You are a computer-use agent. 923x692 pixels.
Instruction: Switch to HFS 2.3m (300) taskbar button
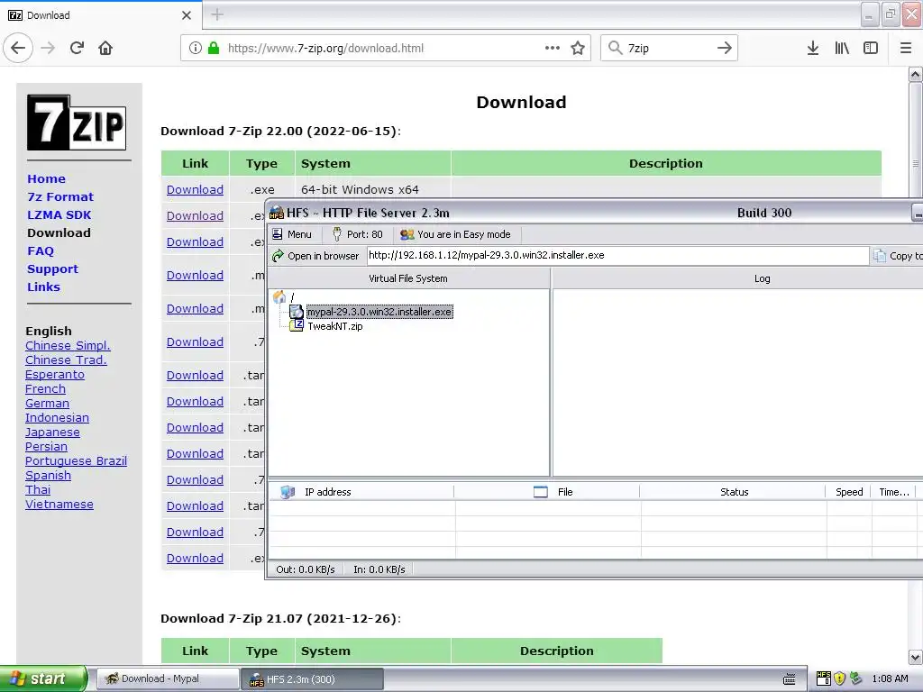(313, 679)
